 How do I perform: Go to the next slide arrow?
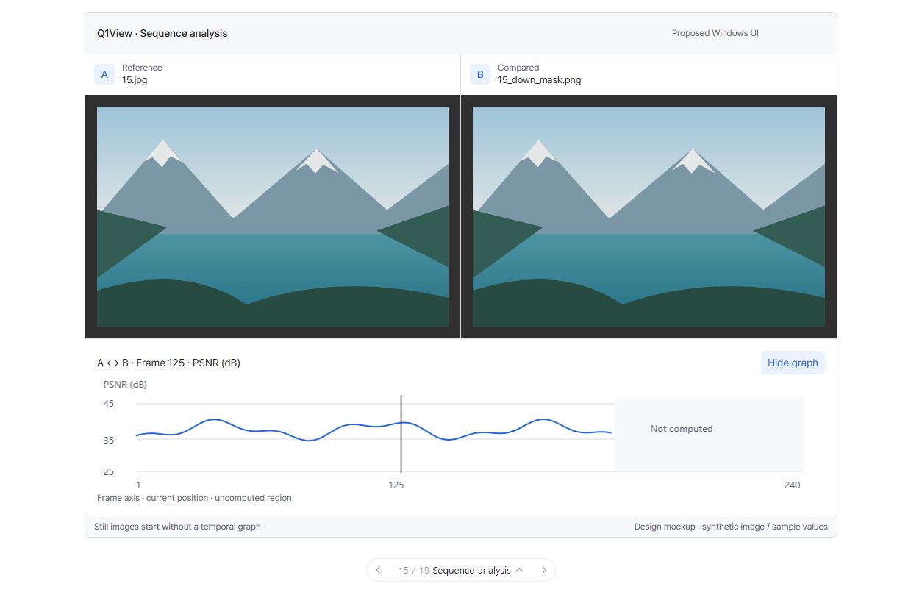click(x=544, y=570)
